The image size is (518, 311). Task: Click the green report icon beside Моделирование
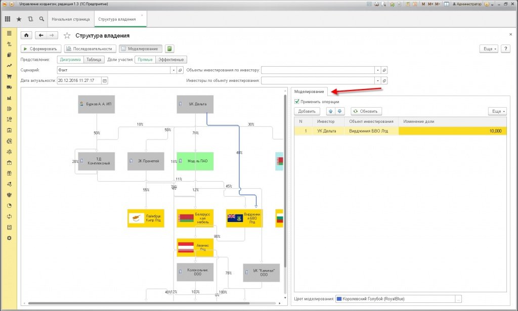coord(169,49)
